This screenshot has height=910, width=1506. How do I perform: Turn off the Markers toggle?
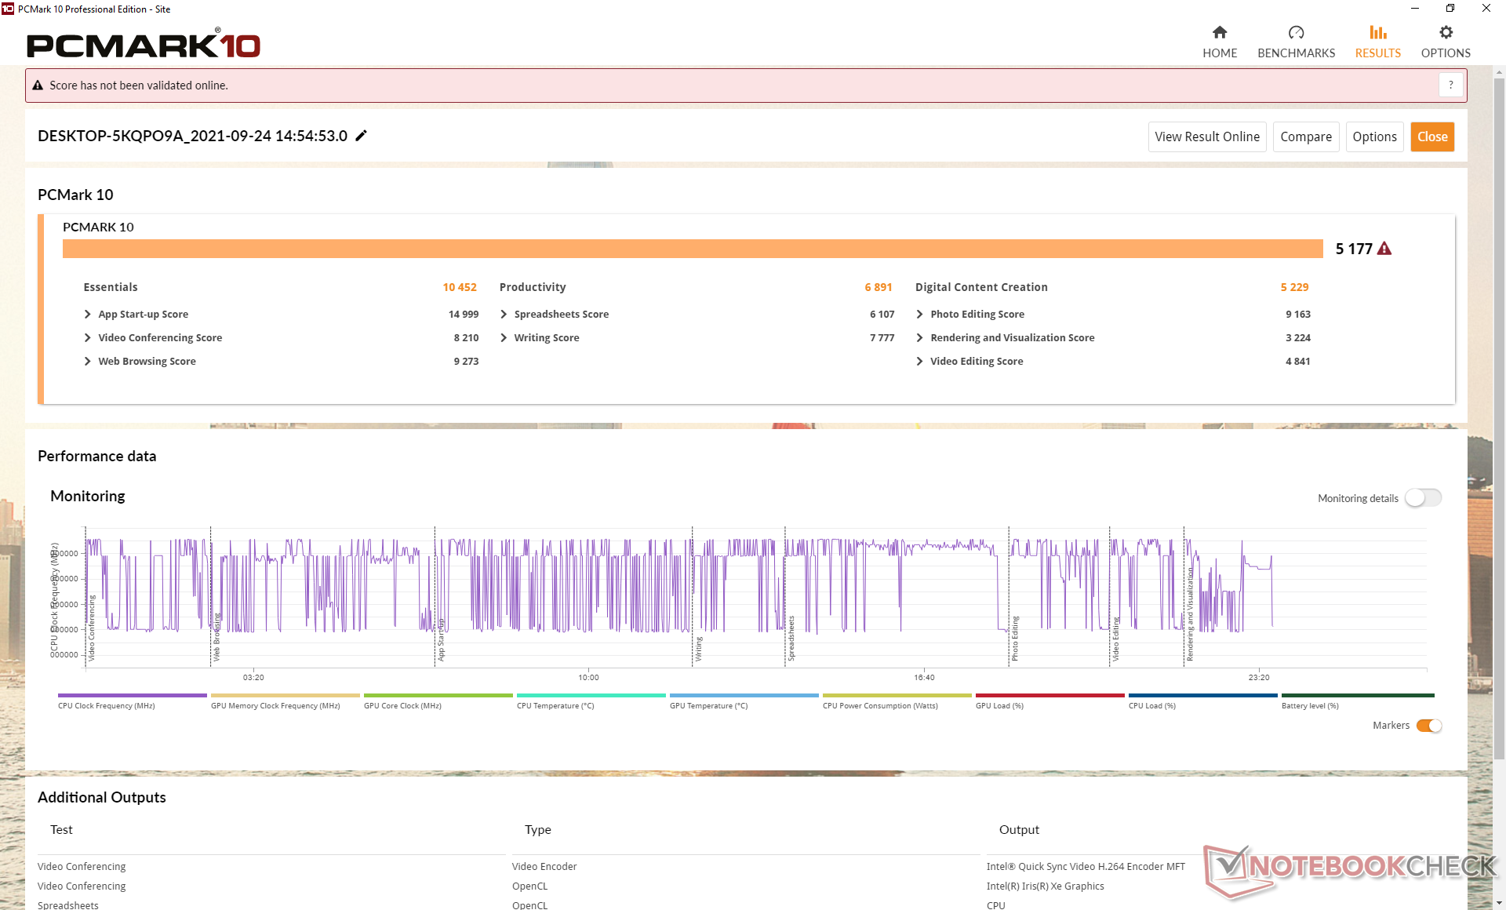click(1429, 726)
